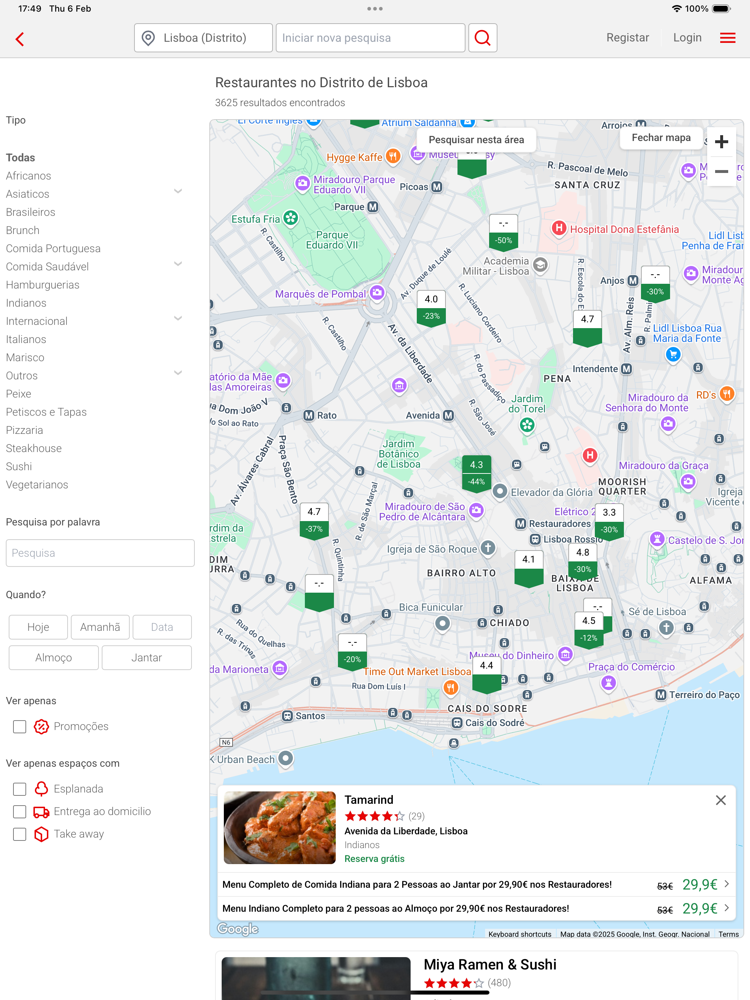This screenshot has width=750, height=1000.
Task: Tap the Bica Funicular marker
Action: coord(443,624)
